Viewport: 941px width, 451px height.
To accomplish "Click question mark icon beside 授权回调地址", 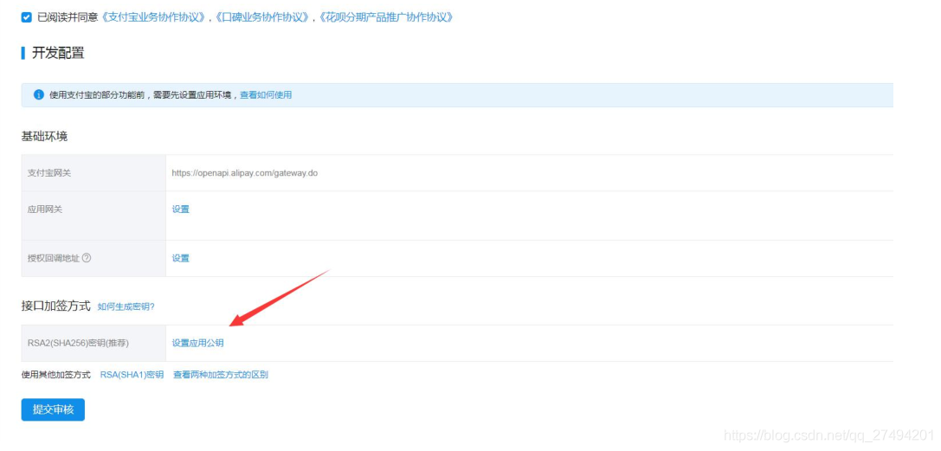I will coord(87,258).
